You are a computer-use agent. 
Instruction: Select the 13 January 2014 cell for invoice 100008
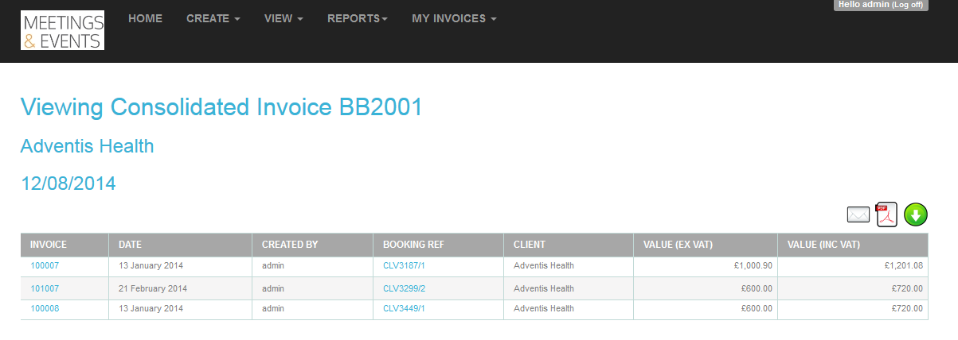pyautogui.click(x=180, y=309)
